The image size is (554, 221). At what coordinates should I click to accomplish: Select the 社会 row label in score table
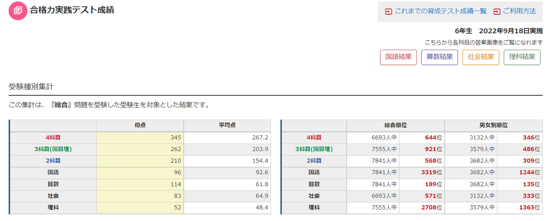pyautogui.click(x=53, y=196)
